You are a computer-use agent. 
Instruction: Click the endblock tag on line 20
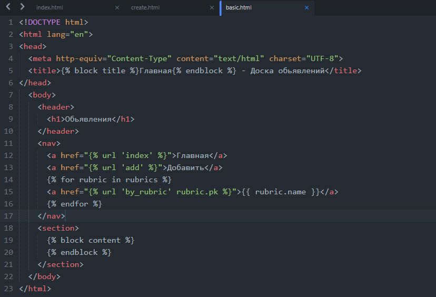[79, 252]
